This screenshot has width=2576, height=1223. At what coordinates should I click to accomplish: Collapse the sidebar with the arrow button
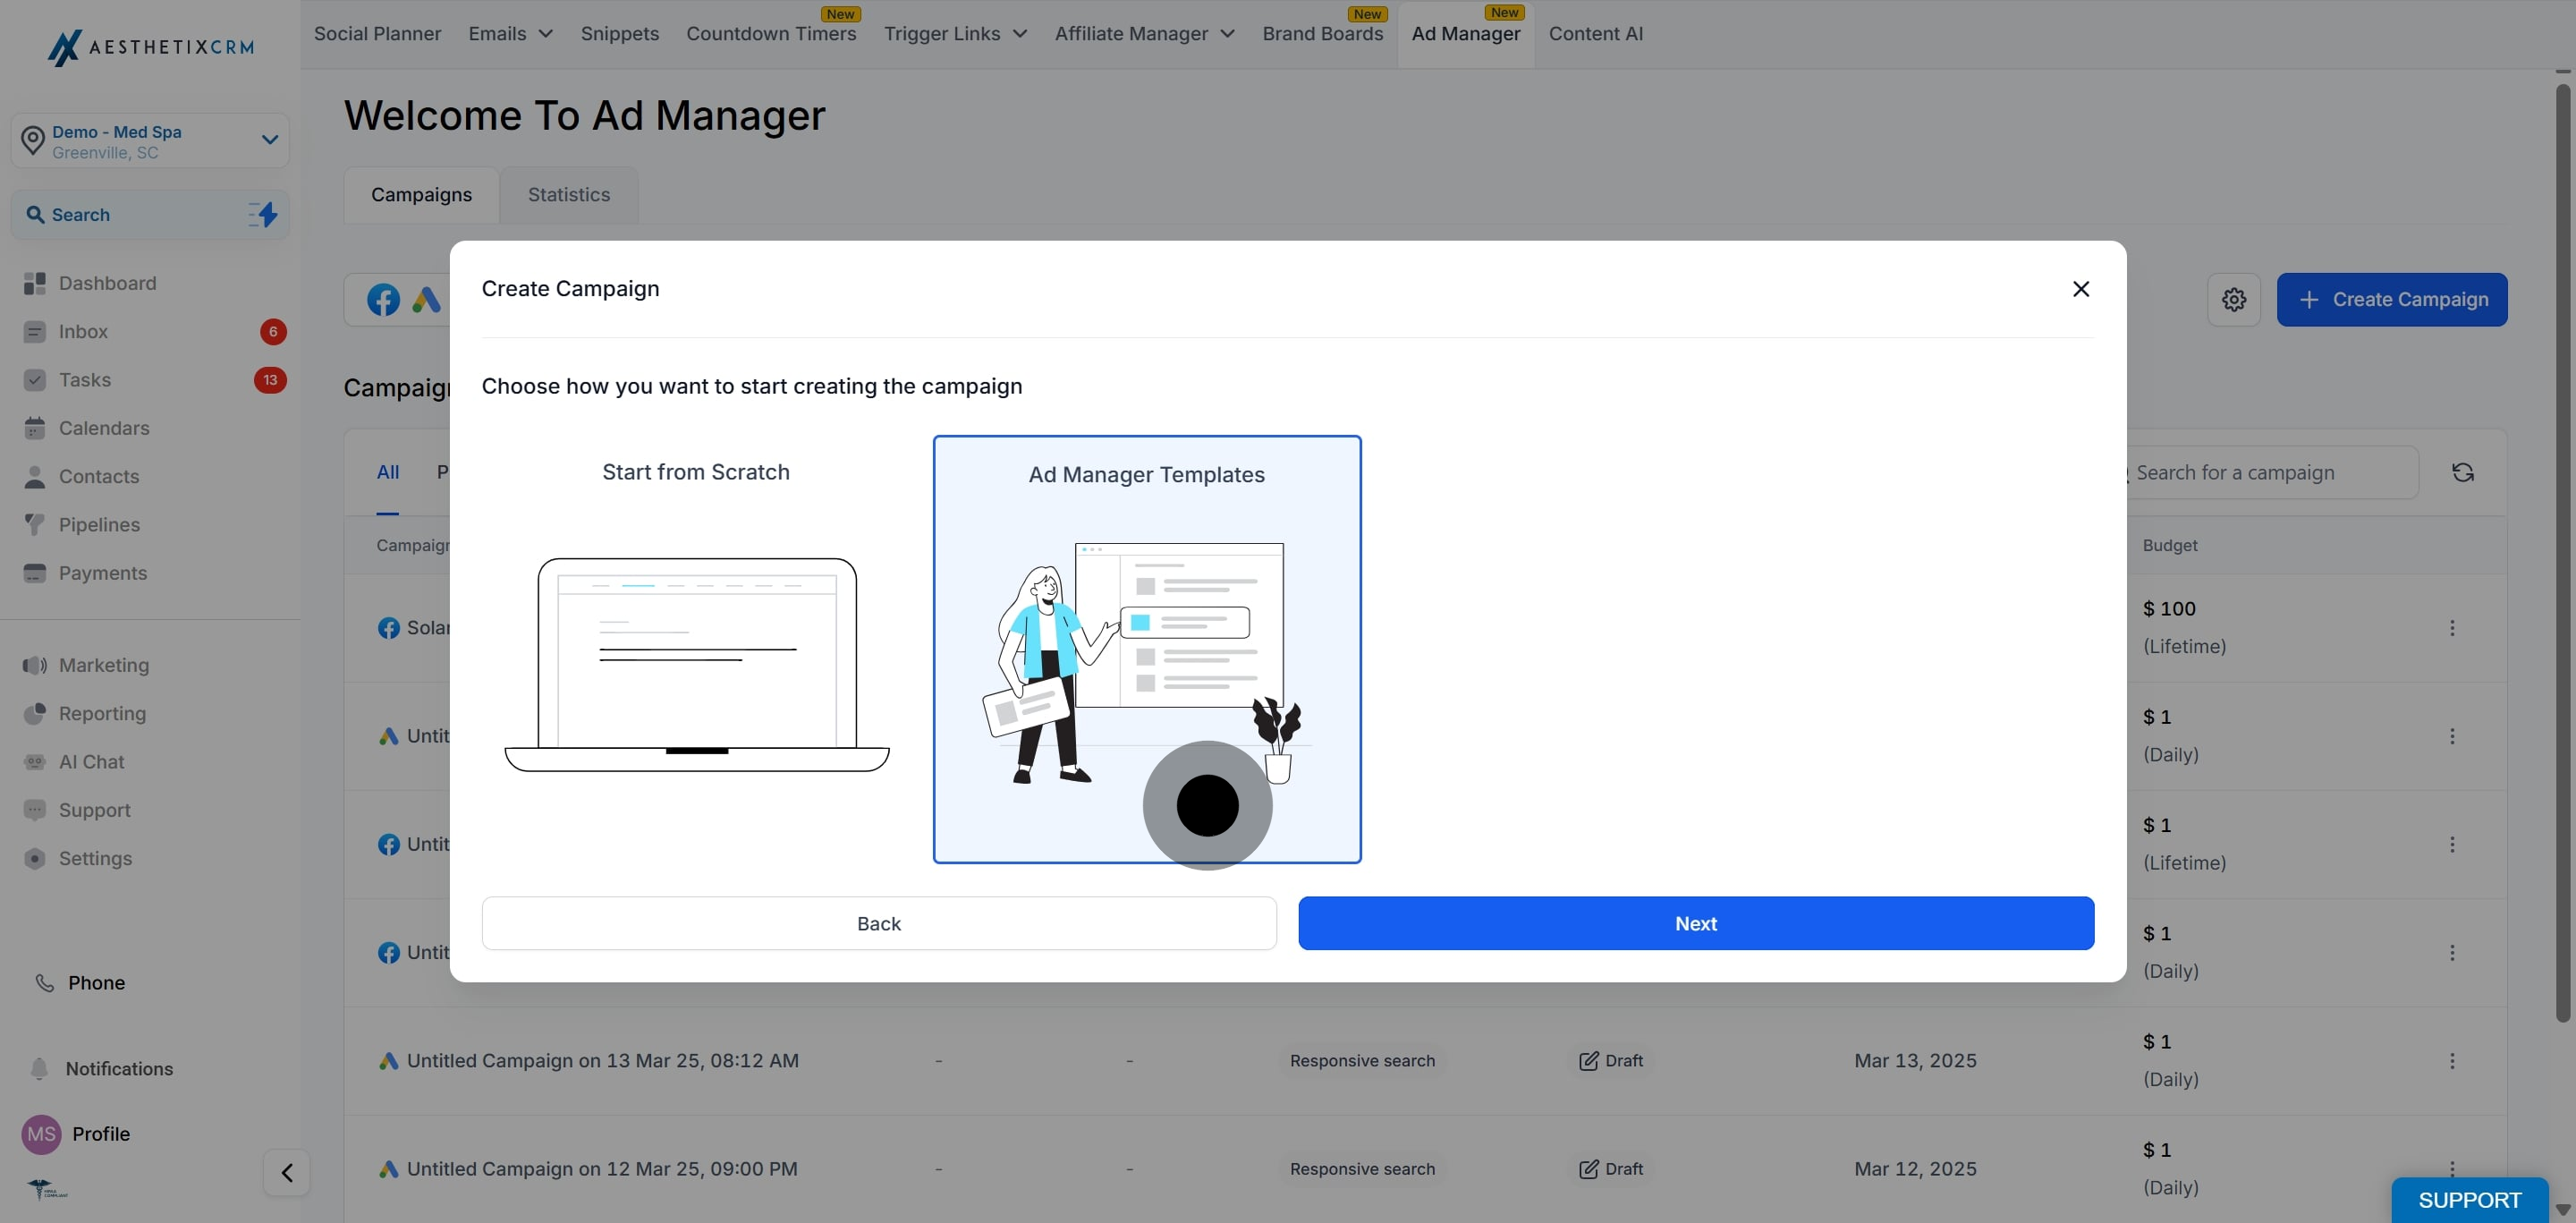tap(287, 1172)
